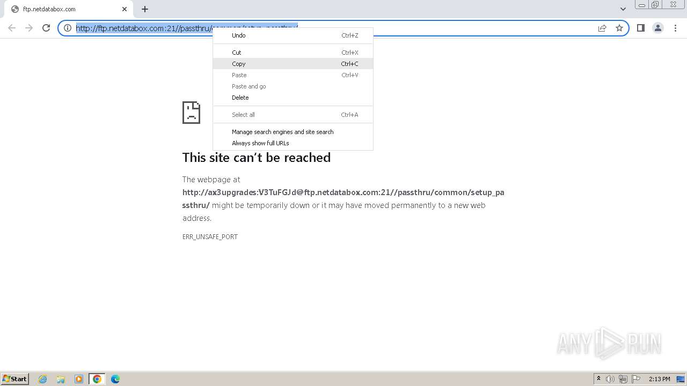
Task: Click the browser Back arrow
Action: point(12,28)
